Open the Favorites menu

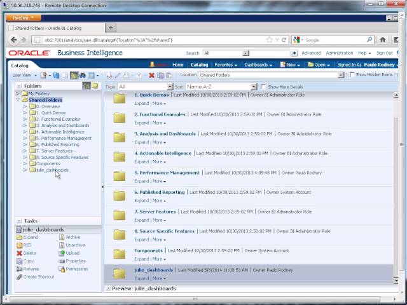226,65
